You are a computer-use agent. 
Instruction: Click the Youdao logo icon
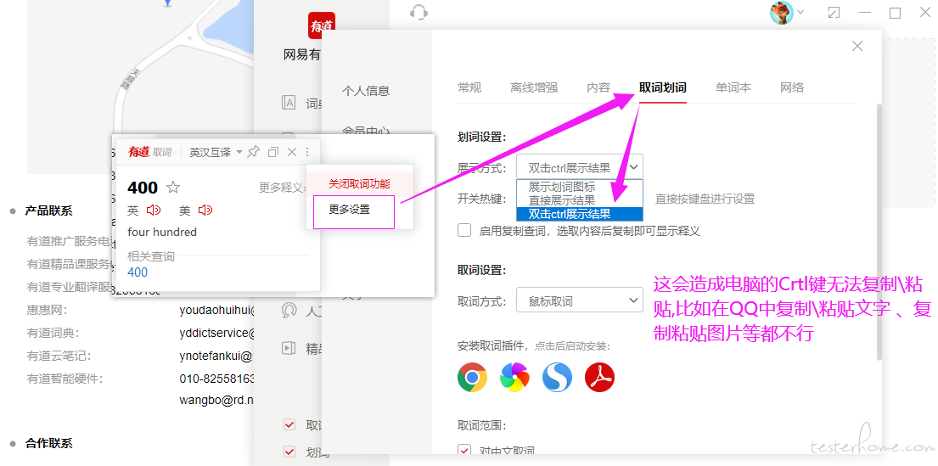coord(321,25)
